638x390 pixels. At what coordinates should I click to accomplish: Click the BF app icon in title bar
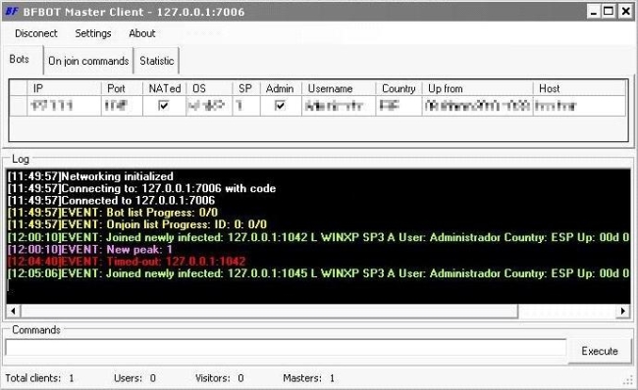(12, 11)
